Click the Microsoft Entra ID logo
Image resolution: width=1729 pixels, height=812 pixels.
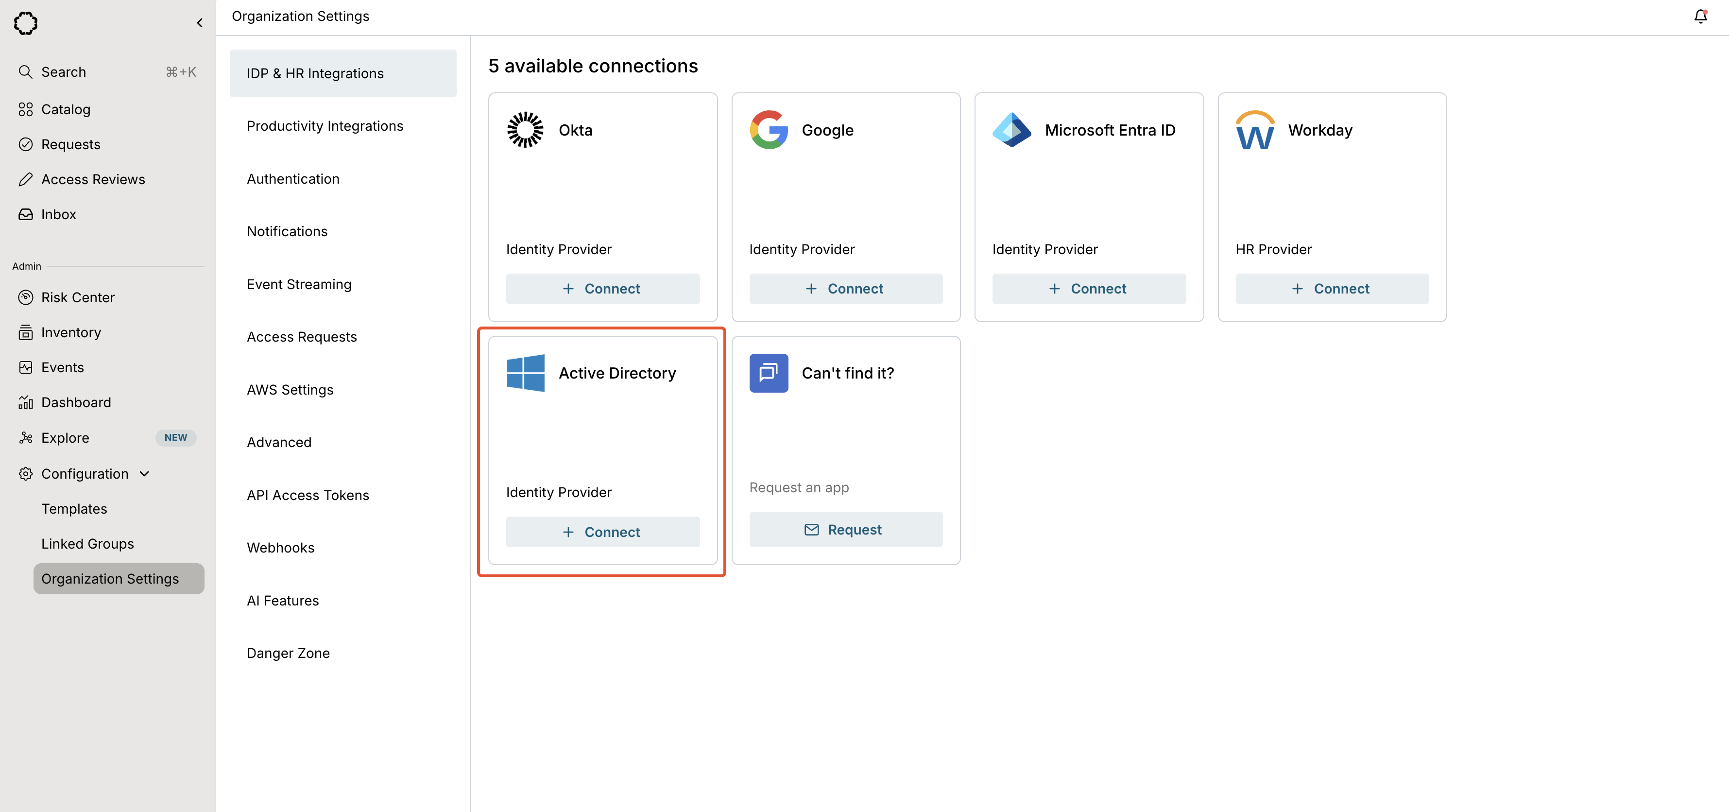click(1011, 130)
